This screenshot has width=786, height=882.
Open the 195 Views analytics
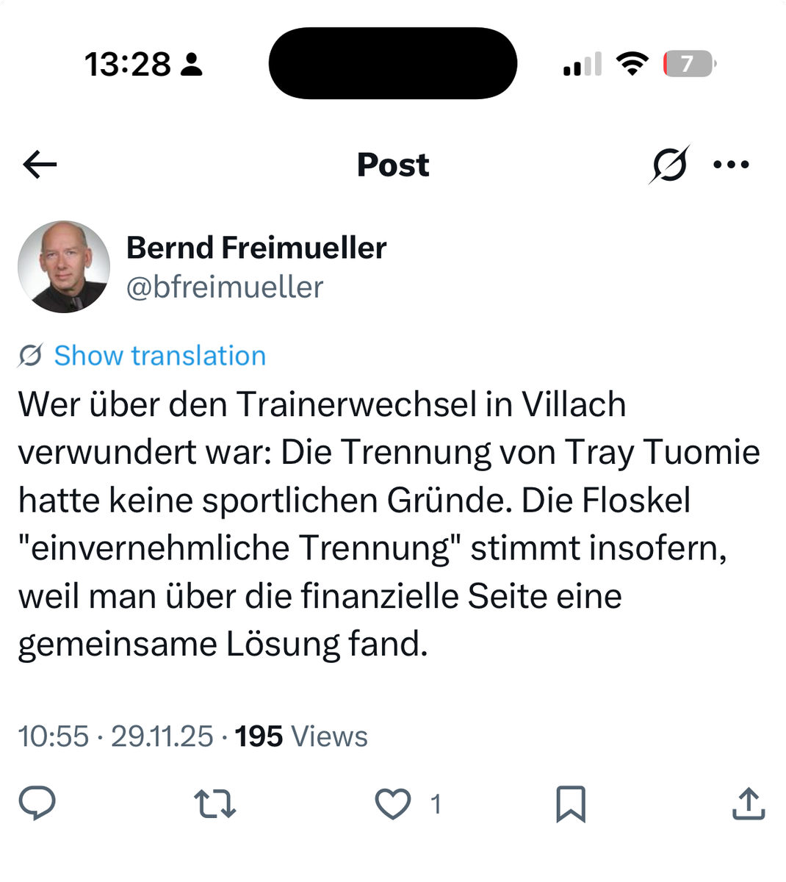[x=301, y=736]
